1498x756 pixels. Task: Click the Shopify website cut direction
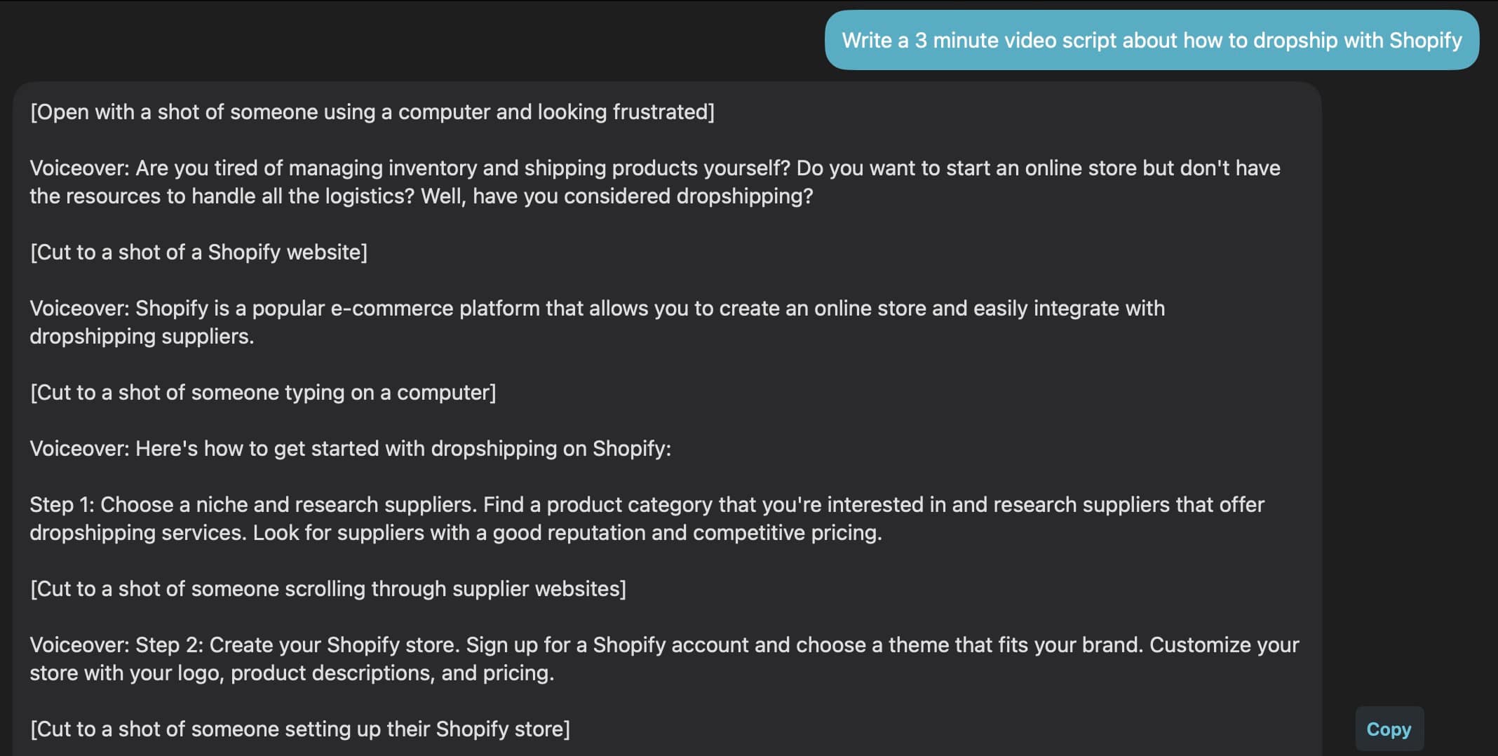click(x=198, y=252)
